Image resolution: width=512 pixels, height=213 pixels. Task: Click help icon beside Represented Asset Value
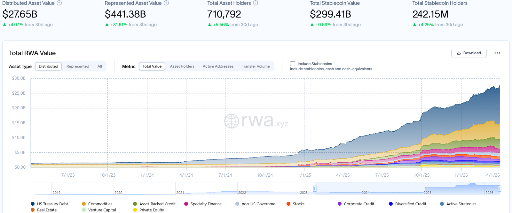(166, 3)
